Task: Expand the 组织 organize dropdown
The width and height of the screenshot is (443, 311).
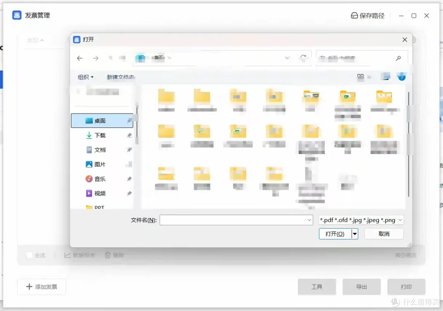Action: pos(86,77)
